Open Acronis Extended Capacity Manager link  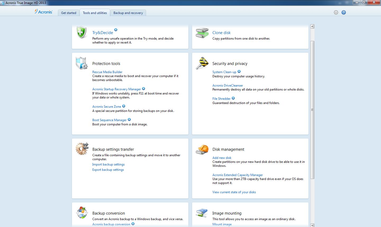pos(238,175)
